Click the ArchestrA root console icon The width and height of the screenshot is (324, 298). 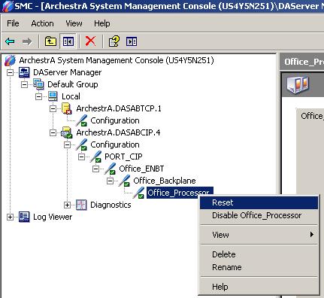pos(11,60)
